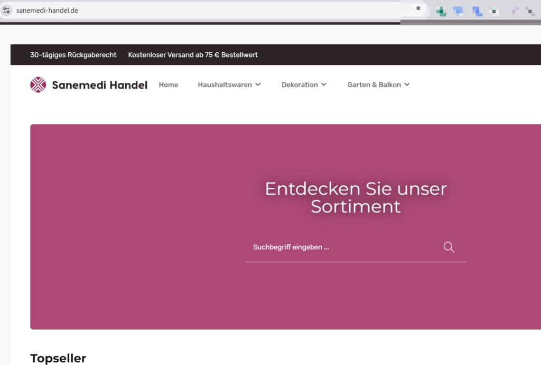Click the Sanemedi Handel logo icon

(38, 84)
